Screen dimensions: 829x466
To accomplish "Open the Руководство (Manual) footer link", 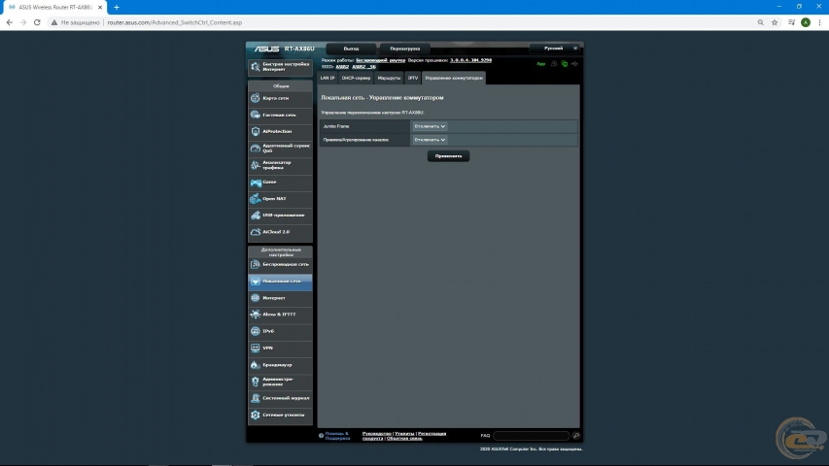I will (x=376, y=434).
